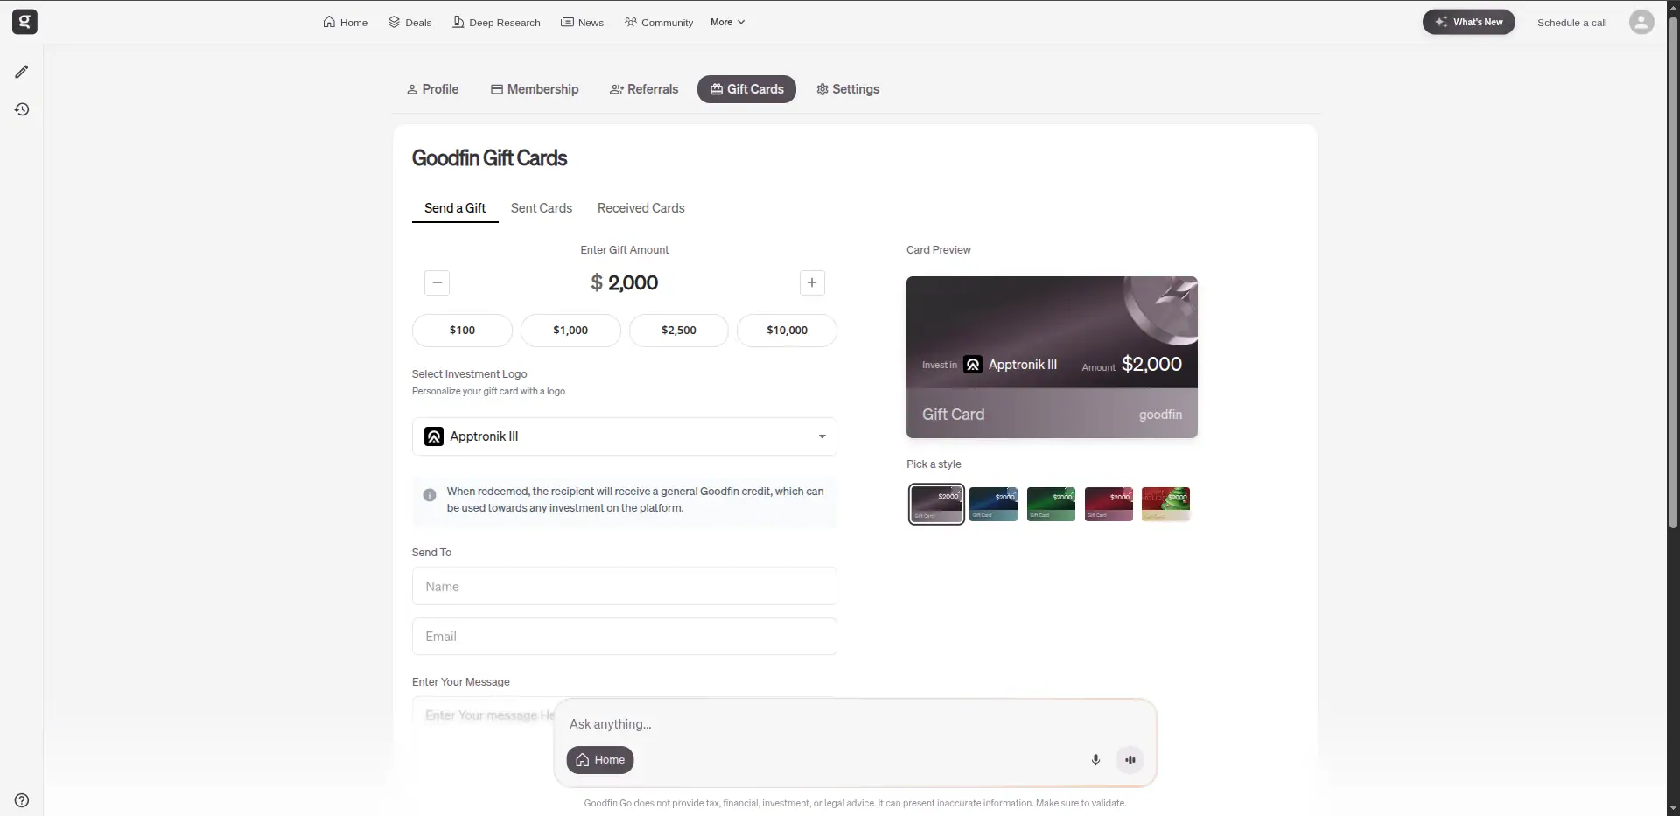
Task: Select the dark mauve card style
Action: (936, 504)
